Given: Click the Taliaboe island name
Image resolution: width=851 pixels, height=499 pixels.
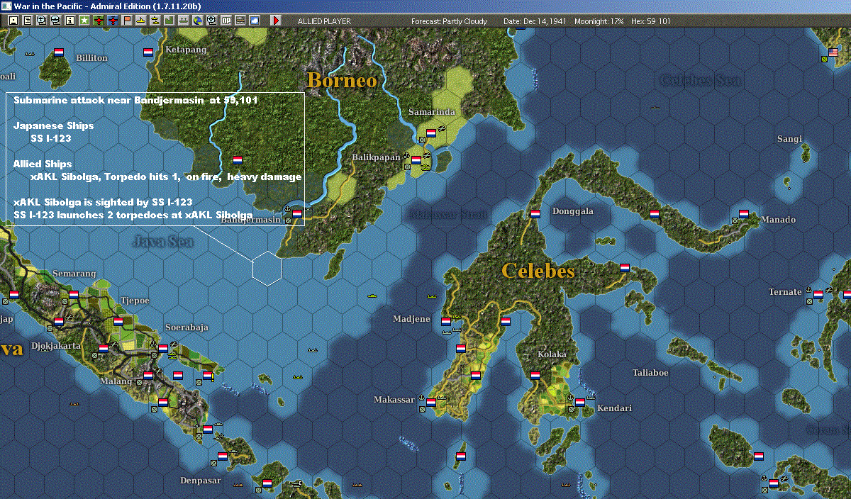Looking at the screenshot, I should (651, 372).
